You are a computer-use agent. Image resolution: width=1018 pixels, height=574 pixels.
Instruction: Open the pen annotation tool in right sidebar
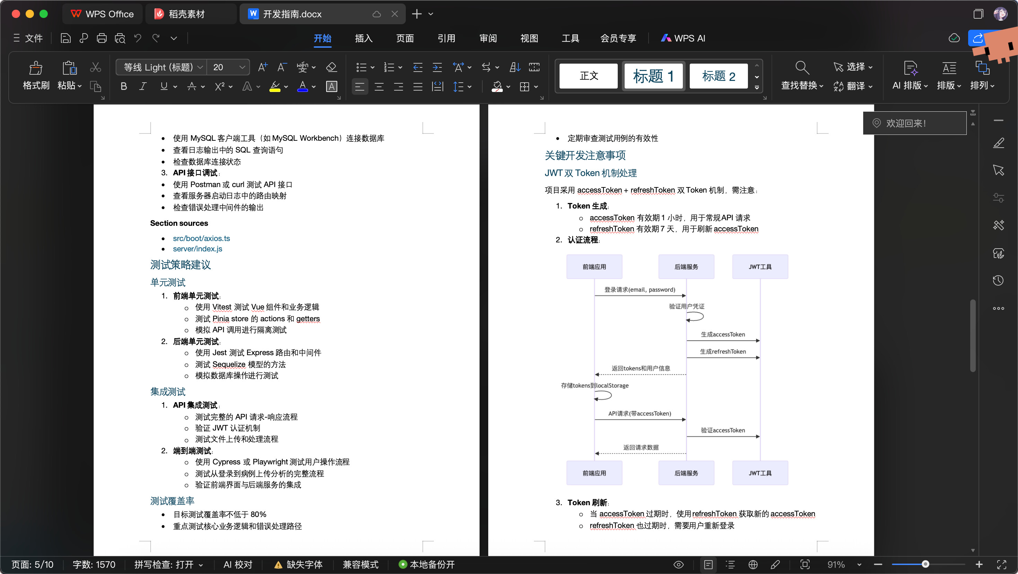(998, 143)
